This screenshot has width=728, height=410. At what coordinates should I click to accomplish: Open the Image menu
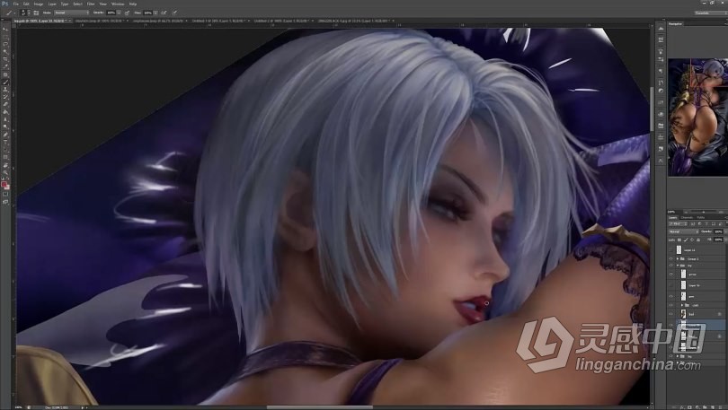39,4
